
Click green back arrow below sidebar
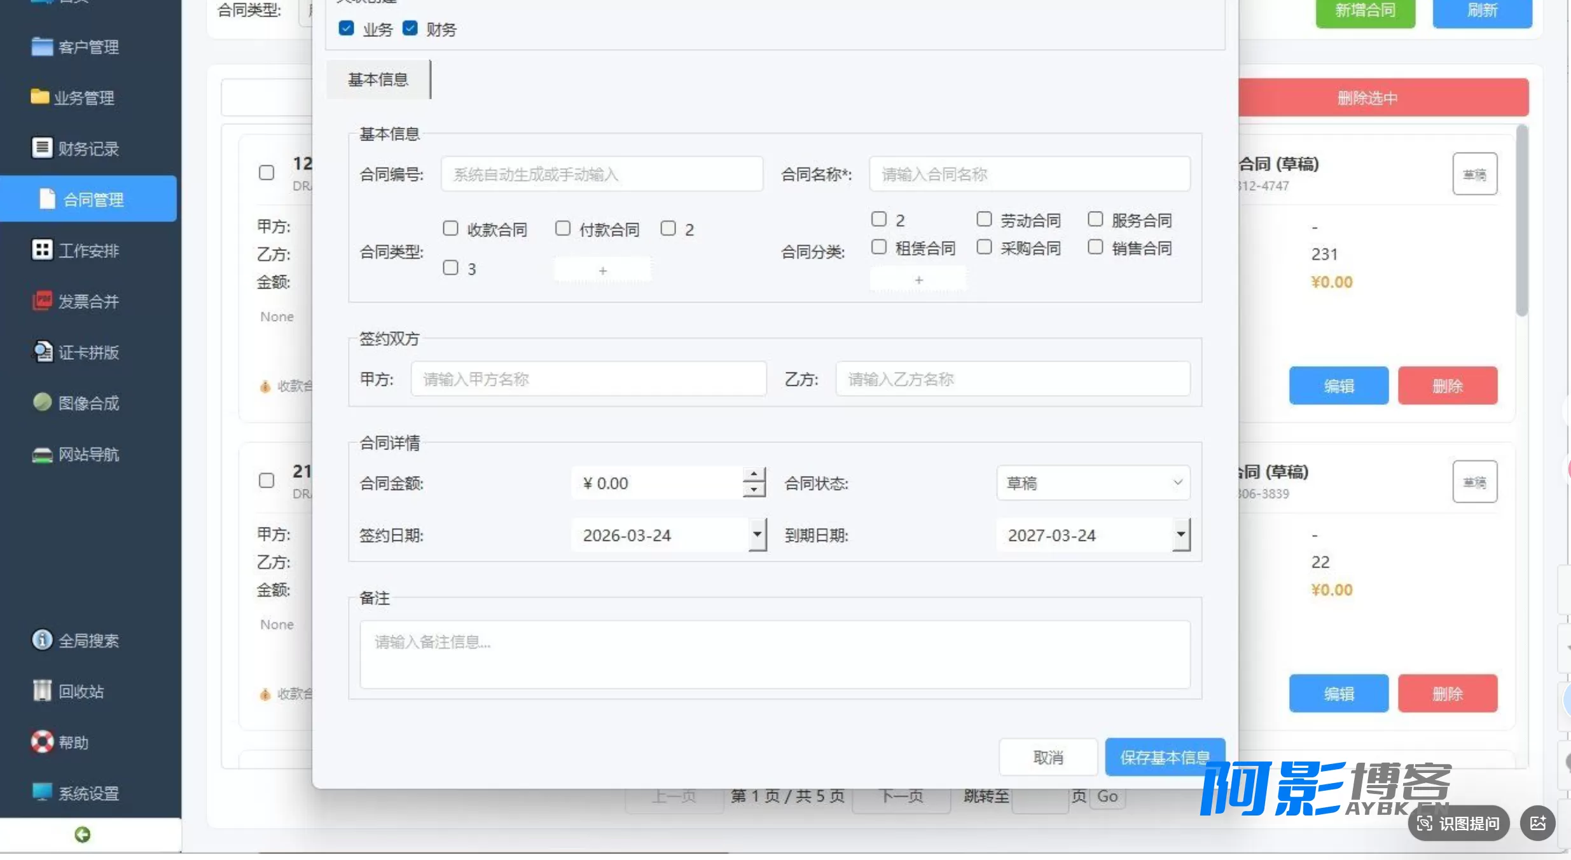82,834
